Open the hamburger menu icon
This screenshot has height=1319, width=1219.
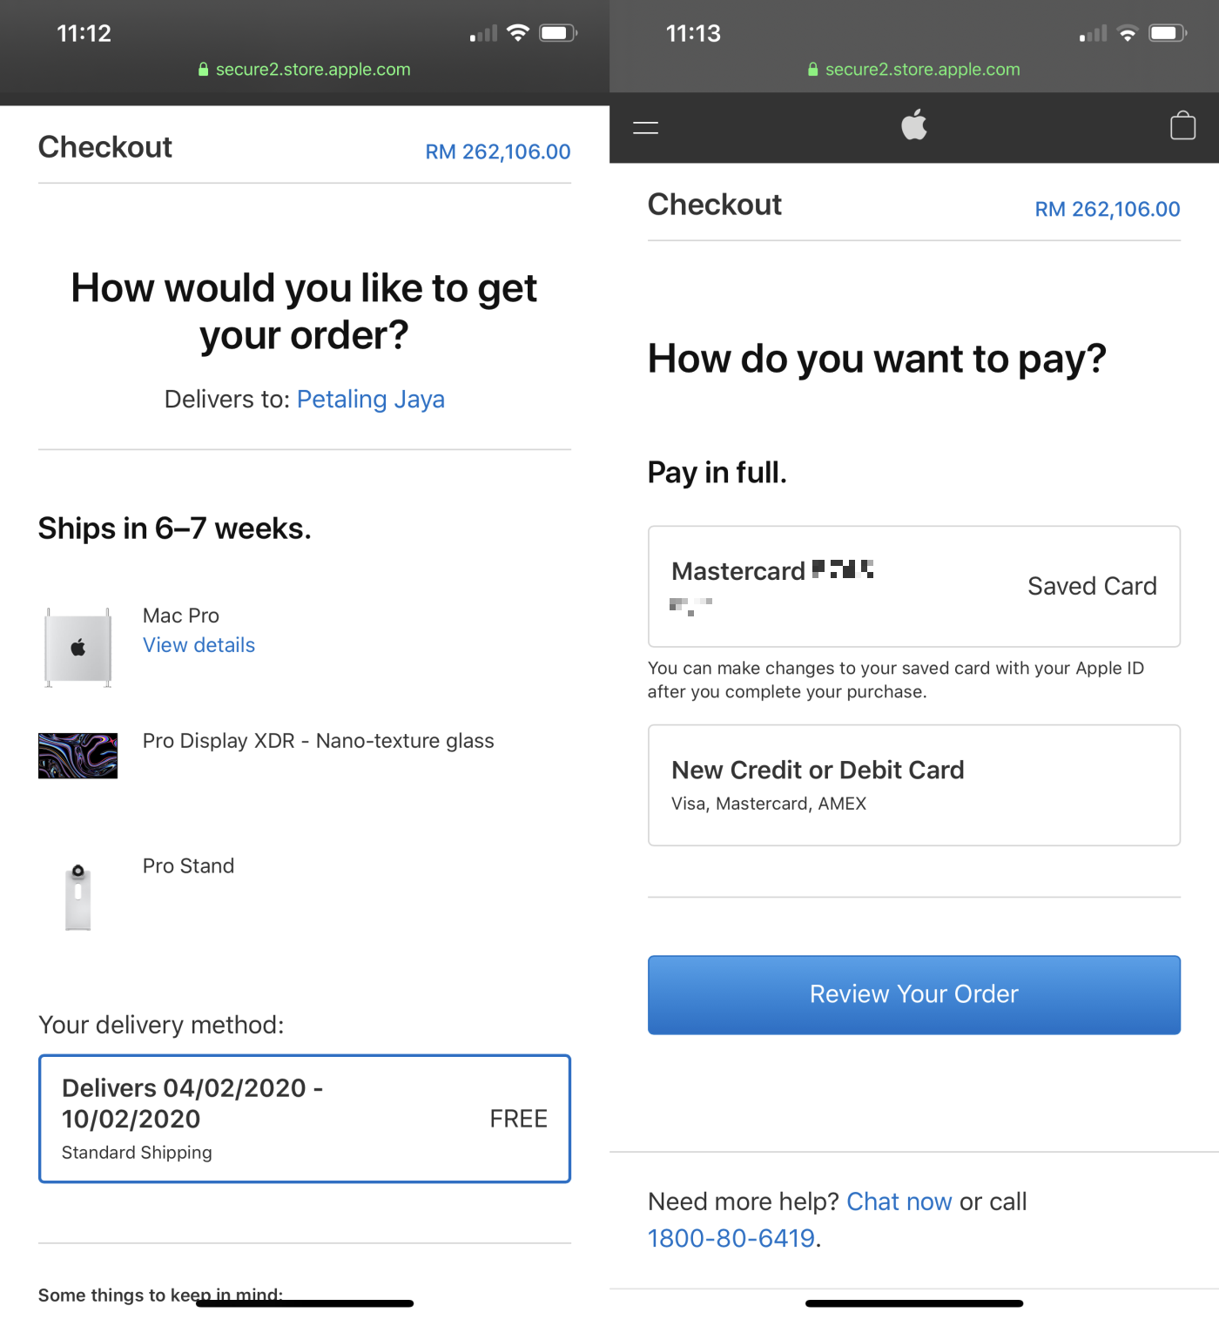645,128
